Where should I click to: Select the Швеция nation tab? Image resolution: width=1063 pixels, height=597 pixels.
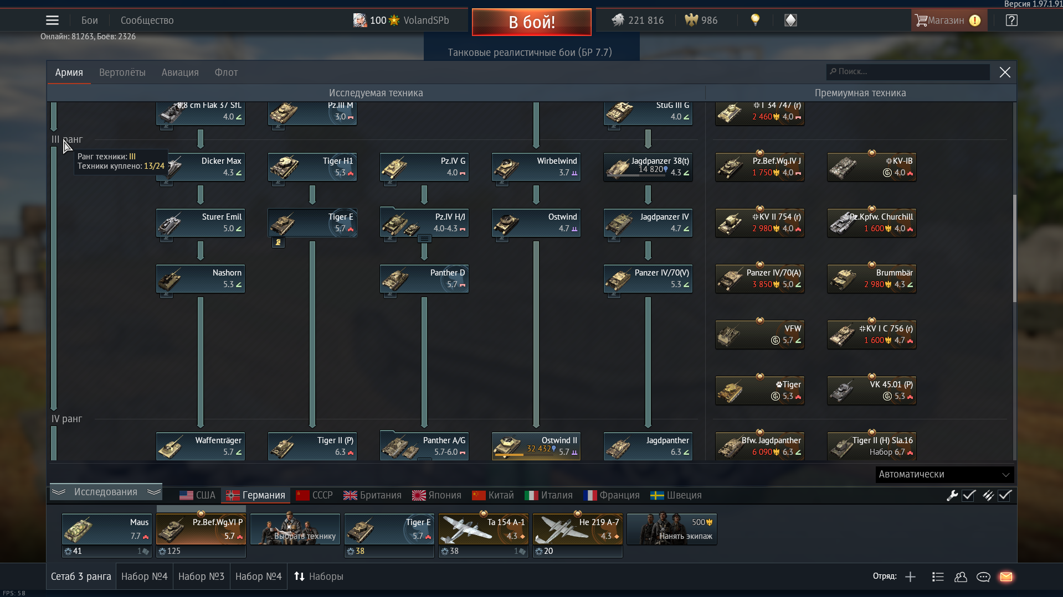pyautogui.click(x=676, y=495)
